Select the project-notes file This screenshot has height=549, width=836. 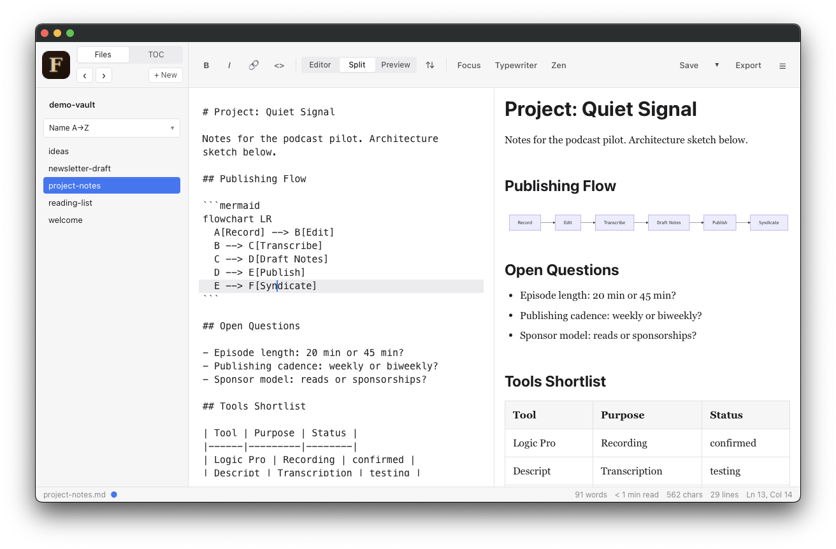pyautogui.click(x=112, y=185)
